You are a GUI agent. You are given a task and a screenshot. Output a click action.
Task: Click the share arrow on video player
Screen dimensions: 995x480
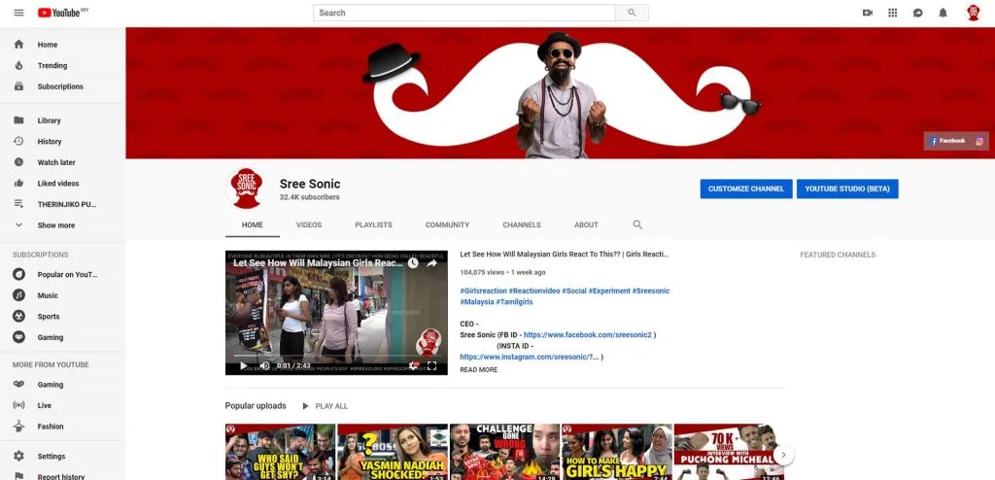(432, 263)
